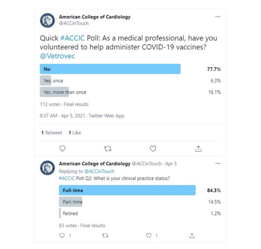The width and height of the screenshot is (261, 249).
Task: Share the main poll tweet
Action: click(198, 149)
